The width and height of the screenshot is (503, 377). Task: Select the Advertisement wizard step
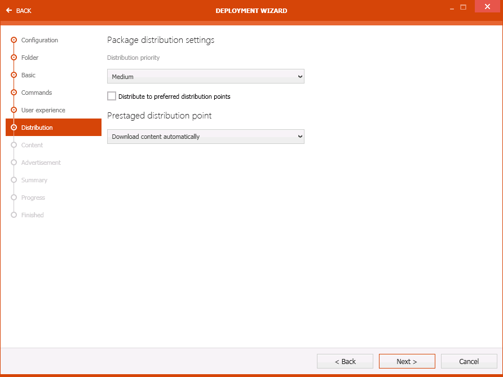coord(41,163)
